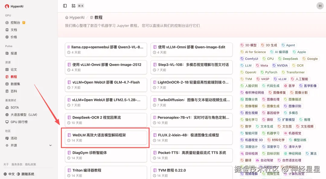
Task: Filter by 文生视频 tag
Action: 305,126
